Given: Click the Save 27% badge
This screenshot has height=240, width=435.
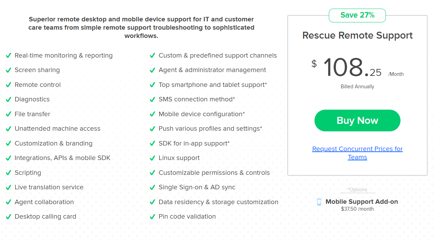Looking at the screenshot, I should coord(357,15).
